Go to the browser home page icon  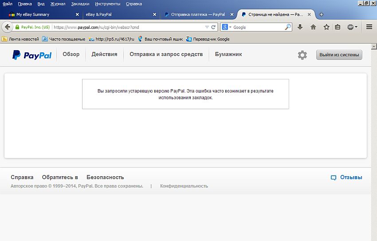click(313, 27)
